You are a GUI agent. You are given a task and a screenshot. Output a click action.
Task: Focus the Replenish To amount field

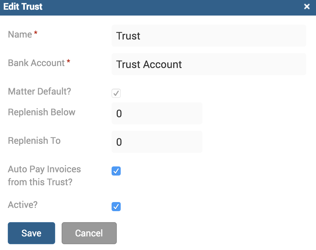click(x=157, y=142)
